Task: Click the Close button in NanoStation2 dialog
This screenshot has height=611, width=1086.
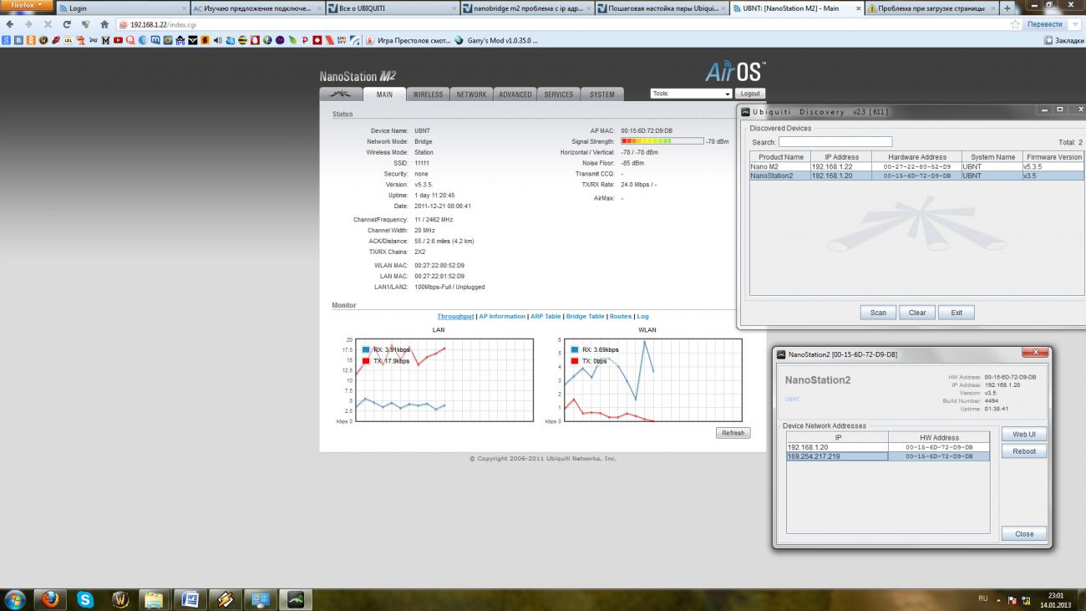Action: tap(1024, 534)
